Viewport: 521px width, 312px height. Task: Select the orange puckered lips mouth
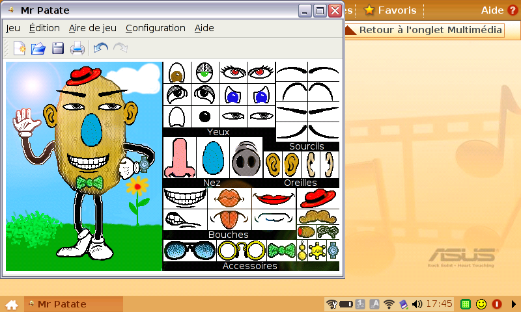[x=230, y=198]
